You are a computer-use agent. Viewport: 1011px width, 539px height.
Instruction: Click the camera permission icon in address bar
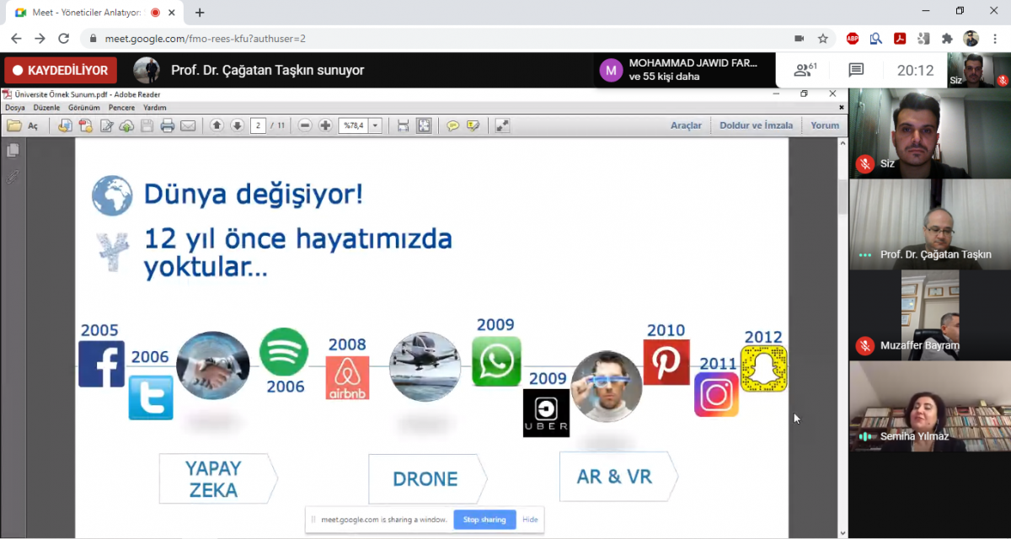click(x=800, y=39)
